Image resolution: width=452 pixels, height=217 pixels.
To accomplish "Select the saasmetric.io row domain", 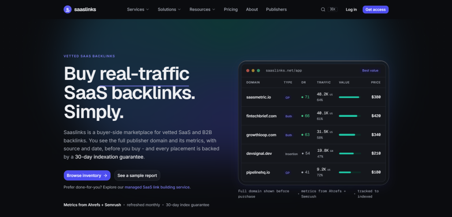I will [259, 97].
